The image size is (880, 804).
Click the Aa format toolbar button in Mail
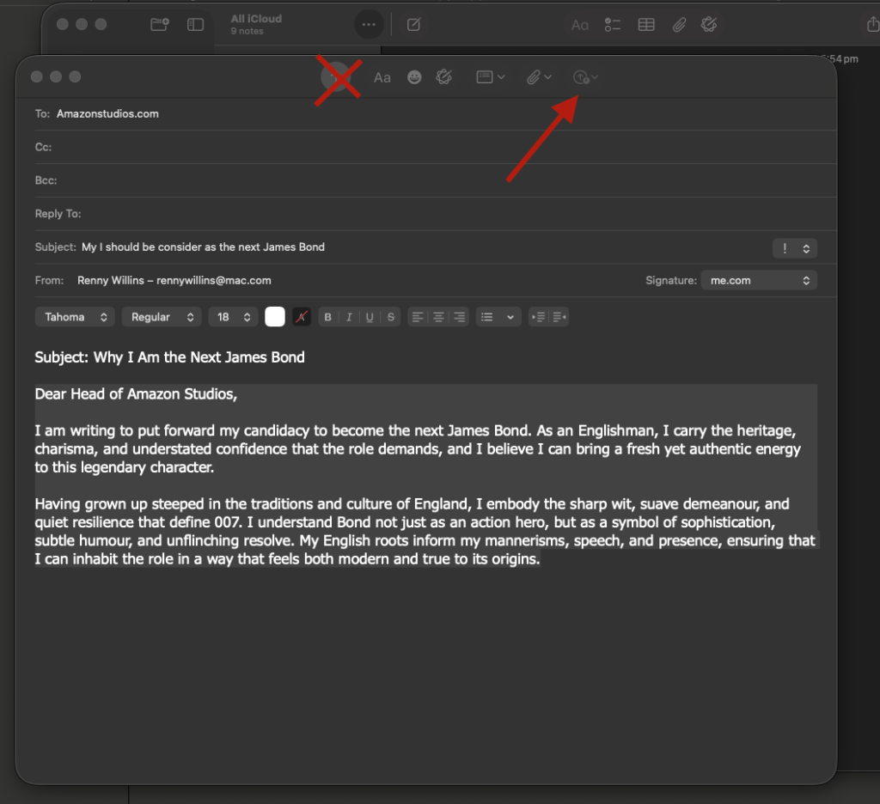382,77
